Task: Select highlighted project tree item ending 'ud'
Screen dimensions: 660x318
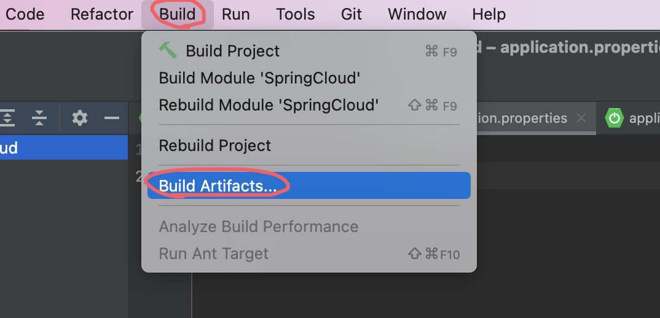Action: click(64, 147)
